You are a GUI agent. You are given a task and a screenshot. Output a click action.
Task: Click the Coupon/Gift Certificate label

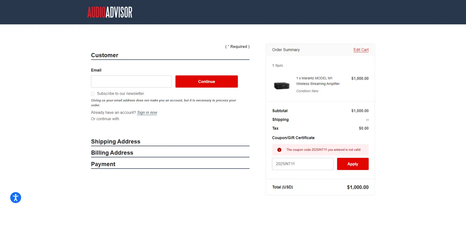(x=293, y=138)
